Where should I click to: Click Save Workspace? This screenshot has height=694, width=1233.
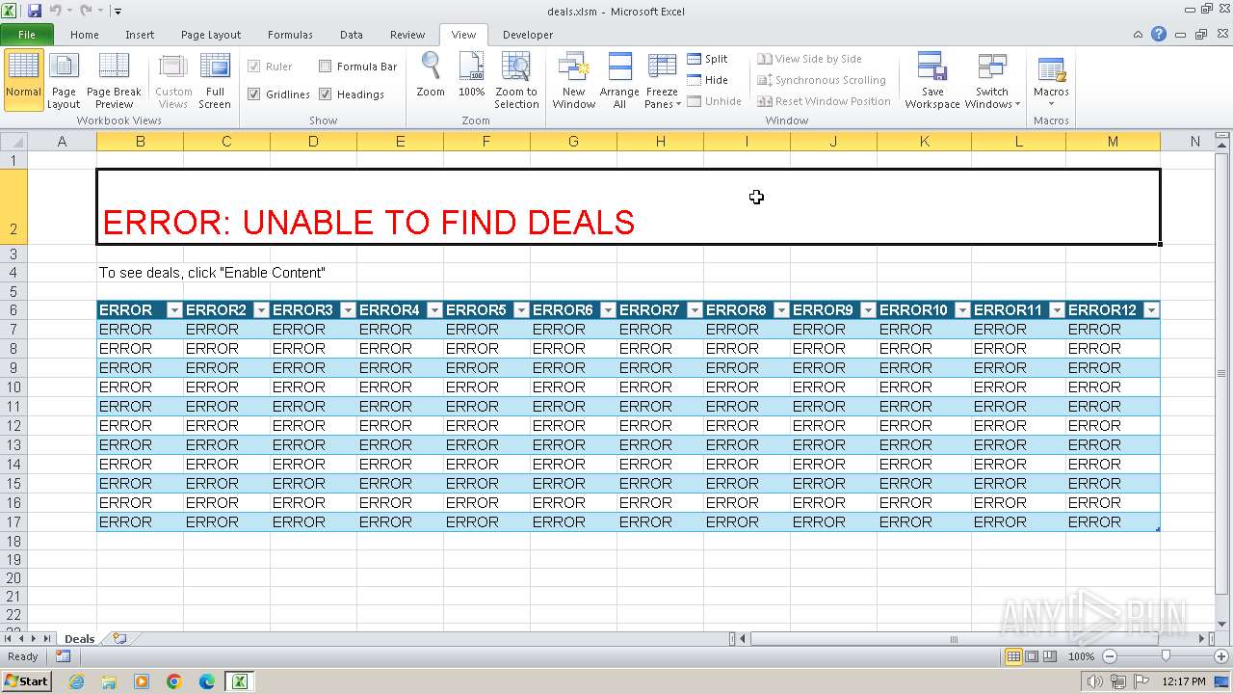(931, 80)
